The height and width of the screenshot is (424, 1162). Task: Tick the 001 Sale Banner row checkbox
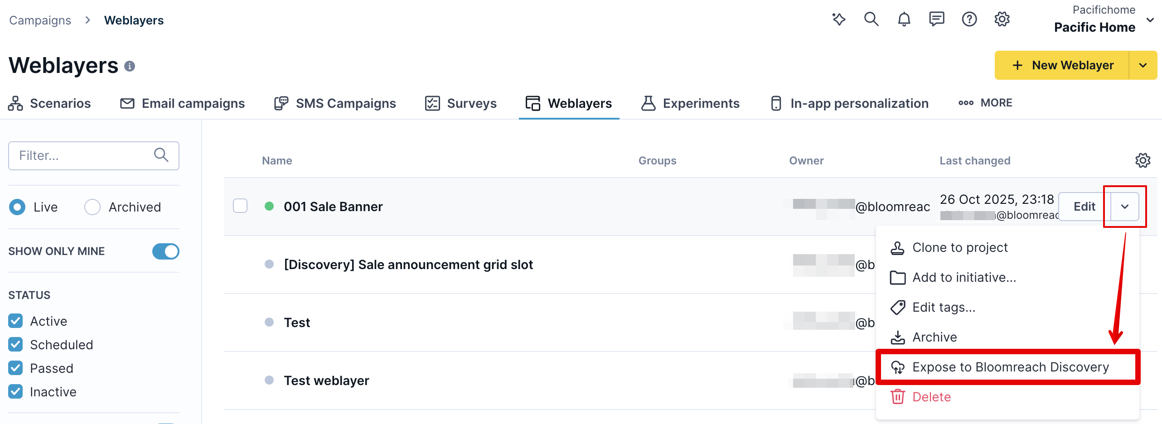[240, 206]
